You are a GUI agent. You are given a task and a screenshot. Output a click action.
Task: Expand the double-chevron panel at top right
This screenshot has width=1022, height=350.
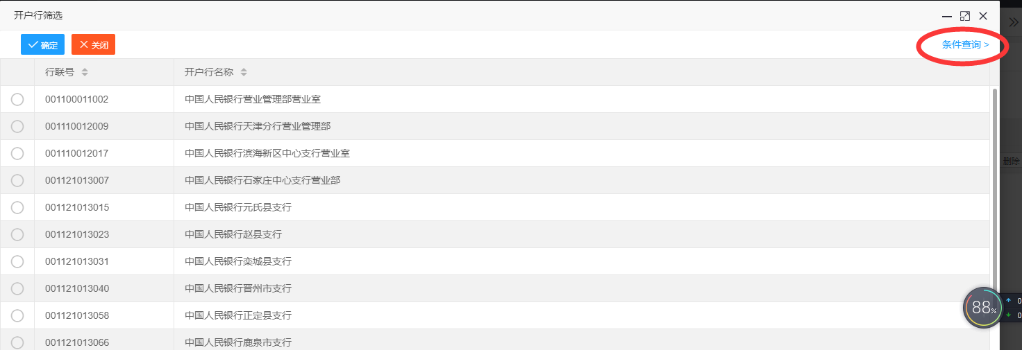[1013, 22]
